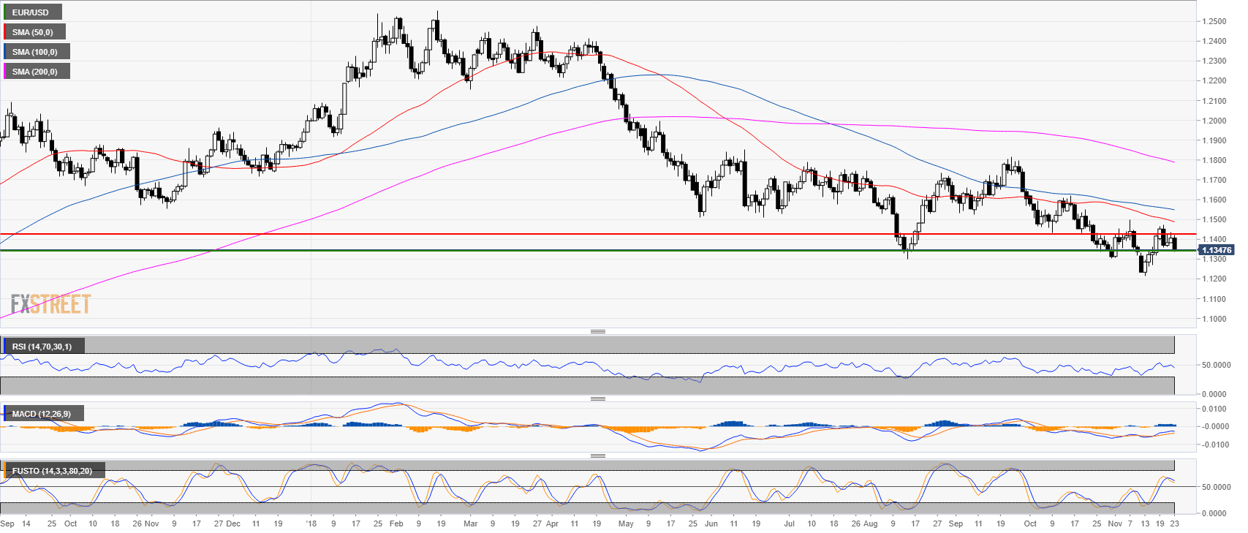
Task: Click the Feb label on the date axis
Action: (x=396, y=523)
